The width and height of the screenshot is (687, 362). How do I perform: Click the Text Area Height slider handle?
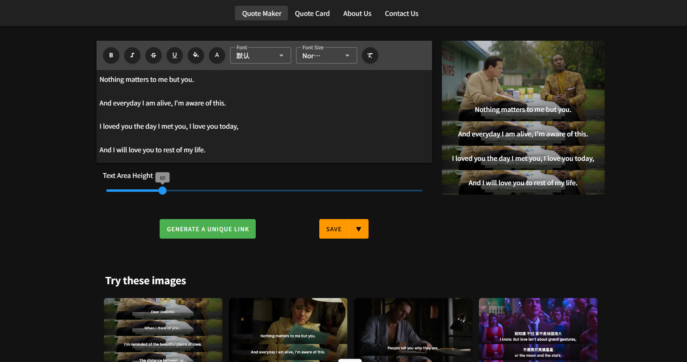coord(162,191)
